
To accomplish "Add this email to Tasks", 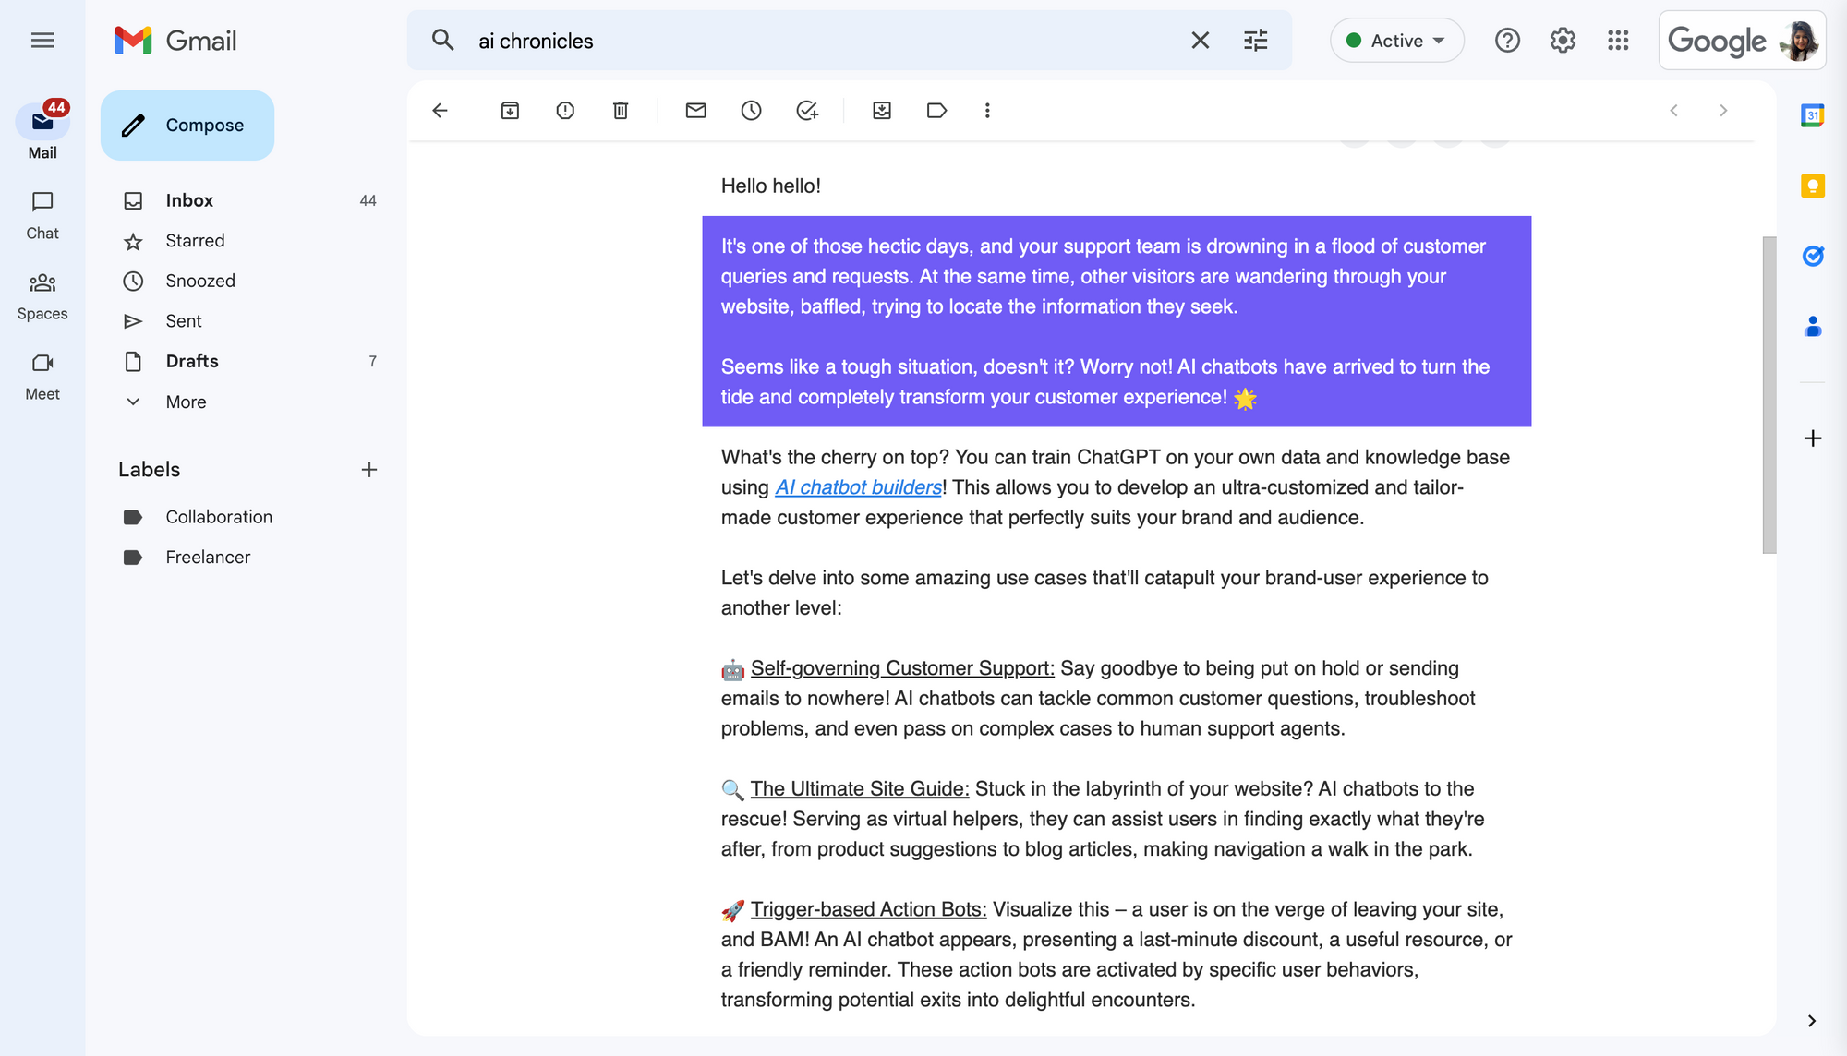I will tap(807, 110).
